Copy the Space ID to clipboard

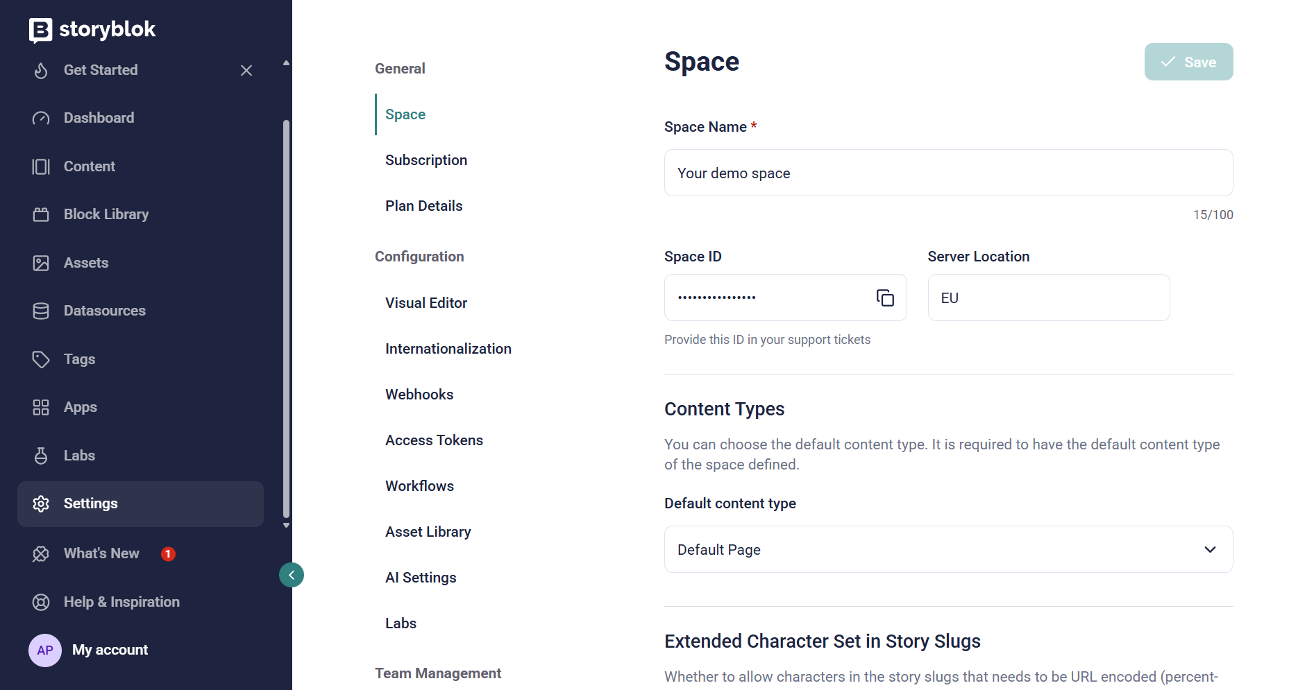[885, 297]
